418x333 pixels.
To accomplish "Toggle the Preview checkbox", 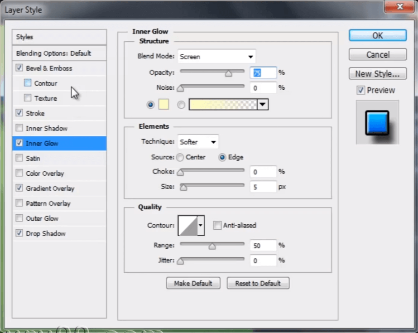I will pos(361,90).
